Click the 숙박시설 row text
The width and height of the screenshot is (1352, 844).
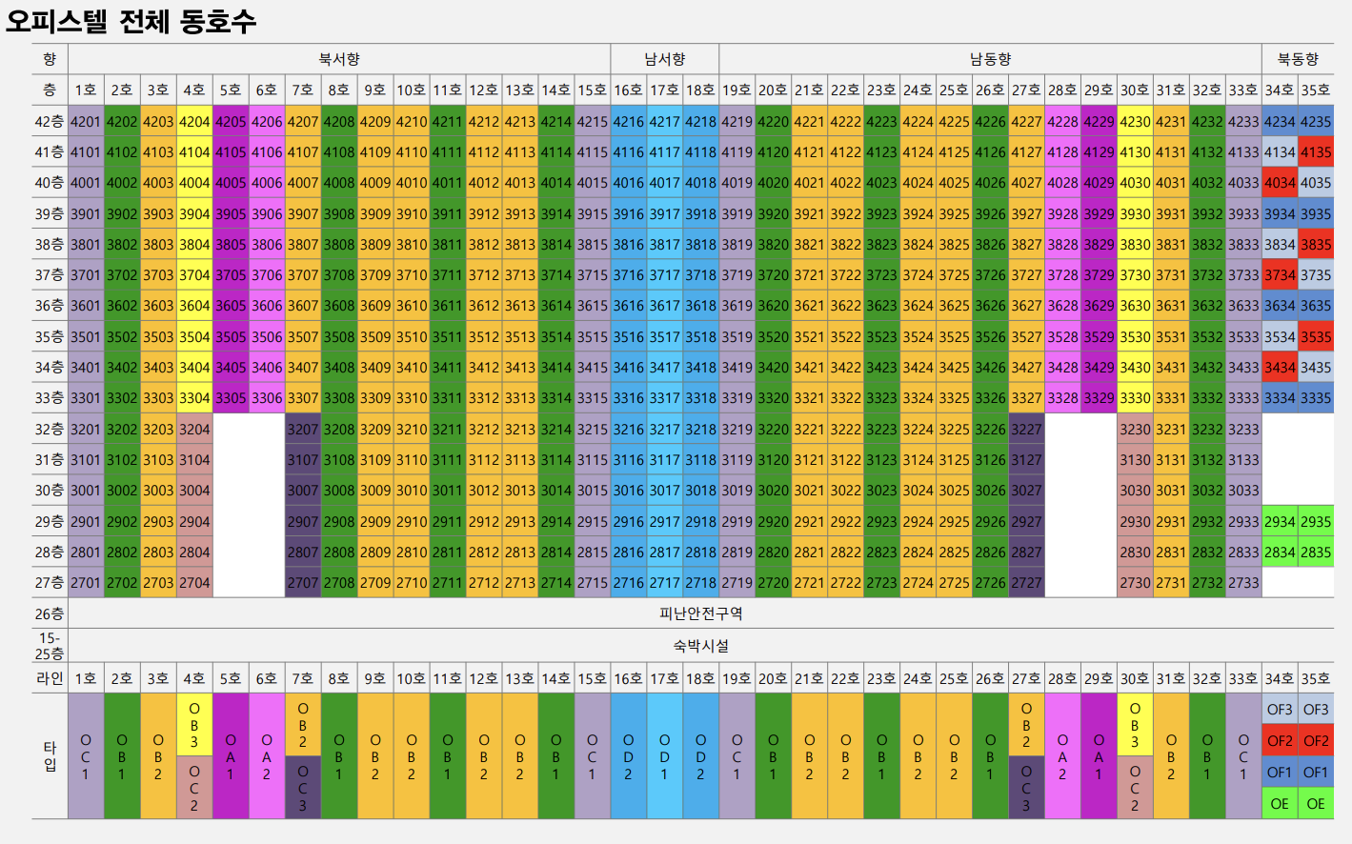[700, 646]
